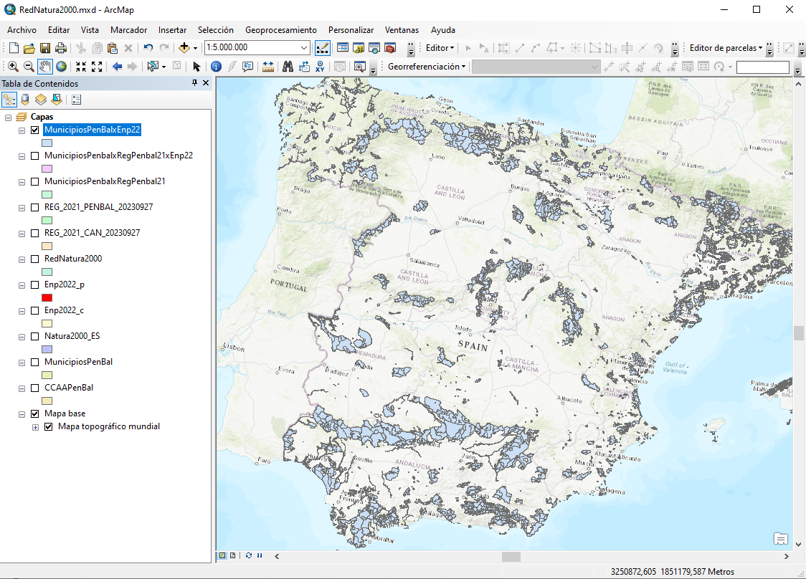Open the Georreferenciación dropdown menu
This screenshot has width=806, height=579.
(426, 67)
